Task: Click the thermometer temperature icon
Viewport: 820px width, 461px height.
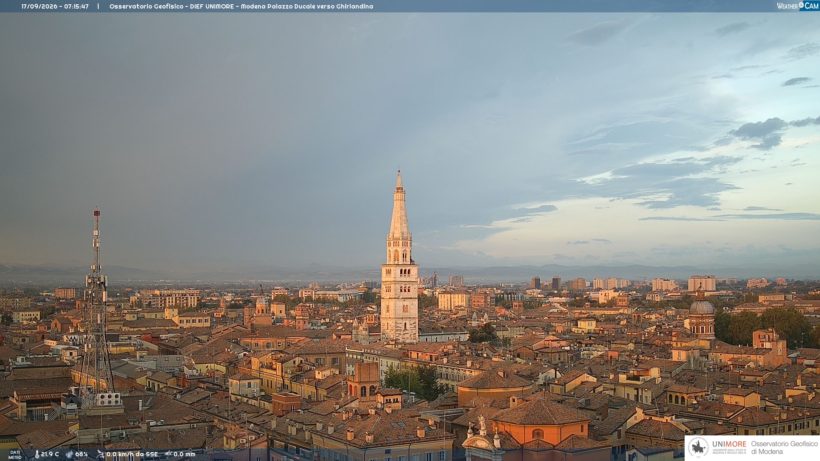Action: click(x=37, y=455)
